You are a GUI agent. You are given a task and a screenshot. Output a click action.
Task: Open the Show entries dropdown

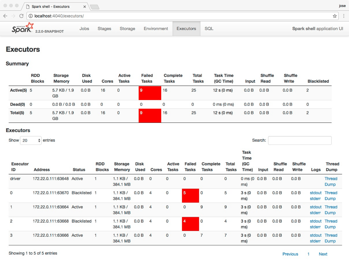pyautogui.click(x=30, y=140)
